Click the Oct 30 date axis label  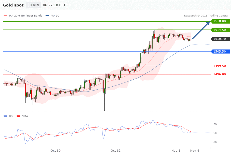click(55, 151)
